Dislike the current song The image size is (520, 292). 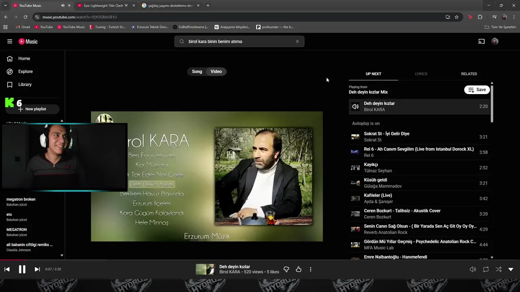point(286,269)
